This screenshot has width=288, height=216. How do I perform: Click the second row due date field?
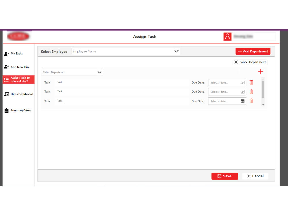tap(227, 92)
